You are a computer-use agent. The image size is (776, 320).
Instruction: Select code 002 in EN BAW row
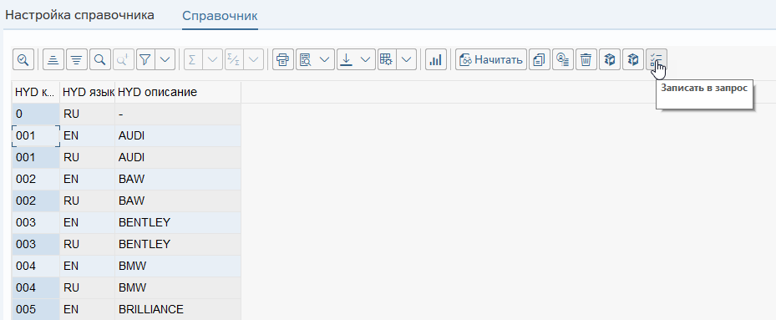(36, 180)
